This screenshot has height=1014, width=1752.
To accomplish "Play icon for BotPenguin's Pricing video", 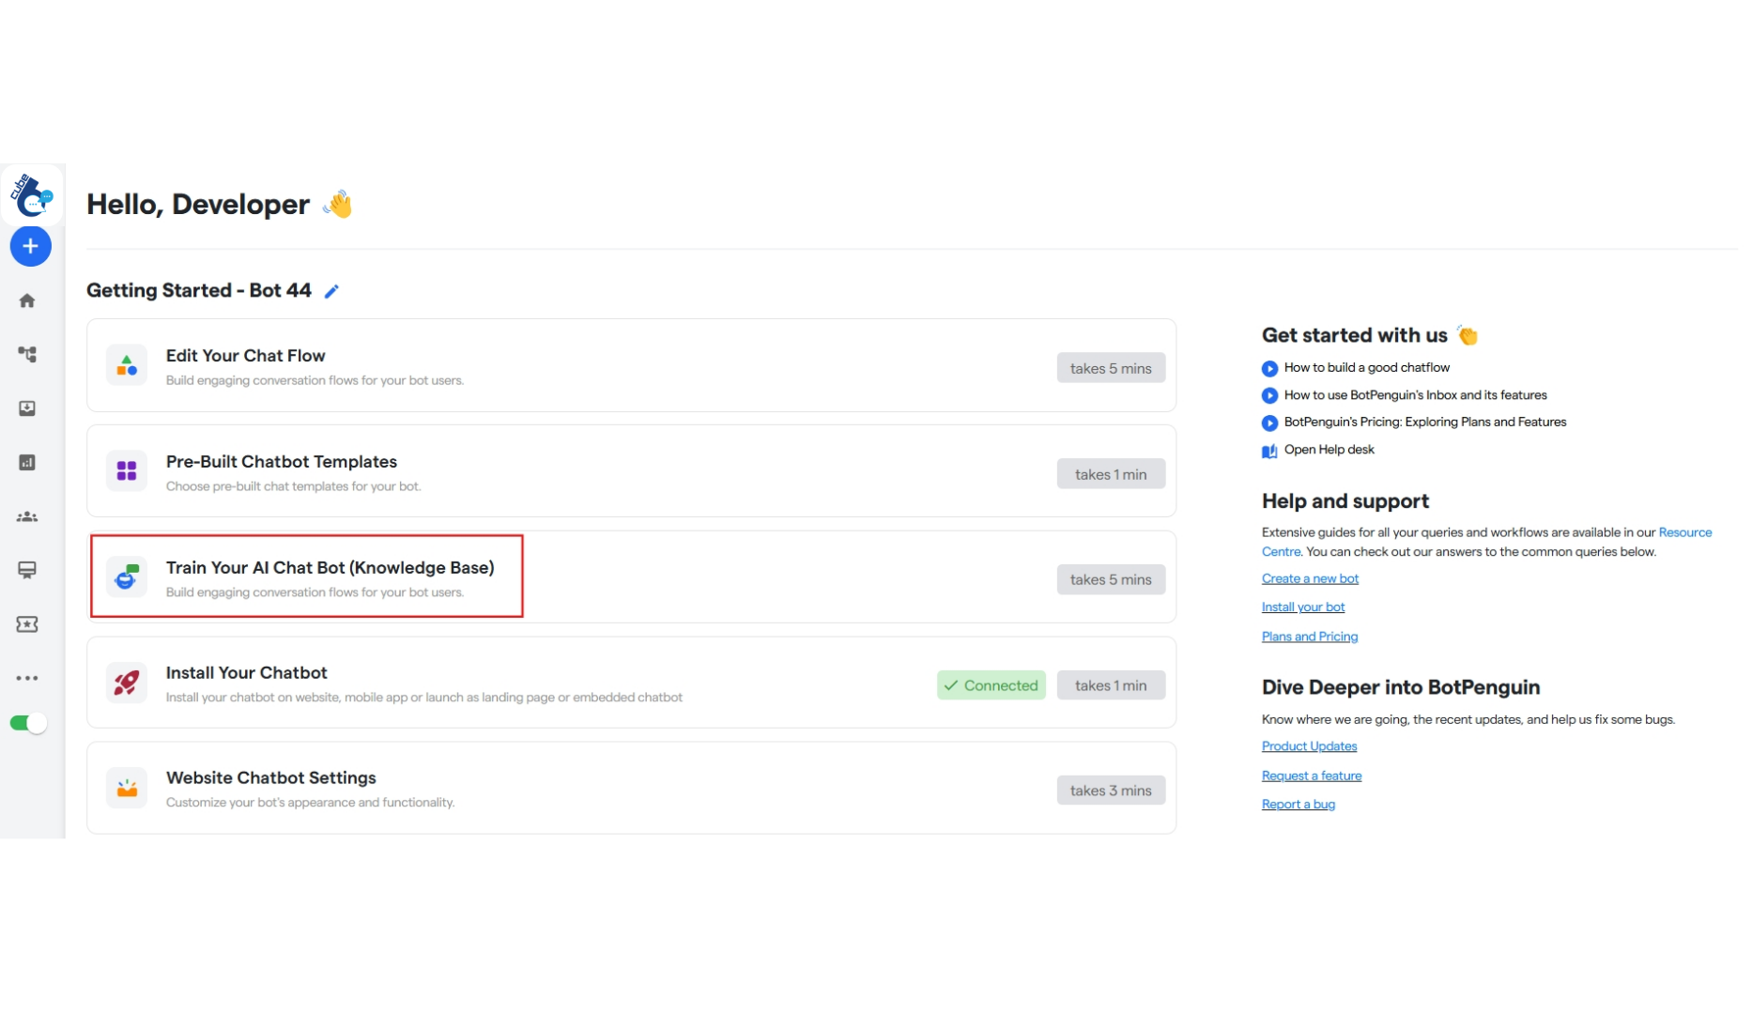I will pos(1269,422).
